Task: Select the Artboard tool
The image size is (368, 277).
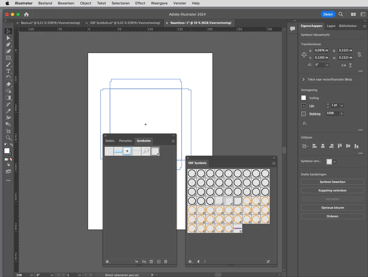Action: tap(8, 131)
